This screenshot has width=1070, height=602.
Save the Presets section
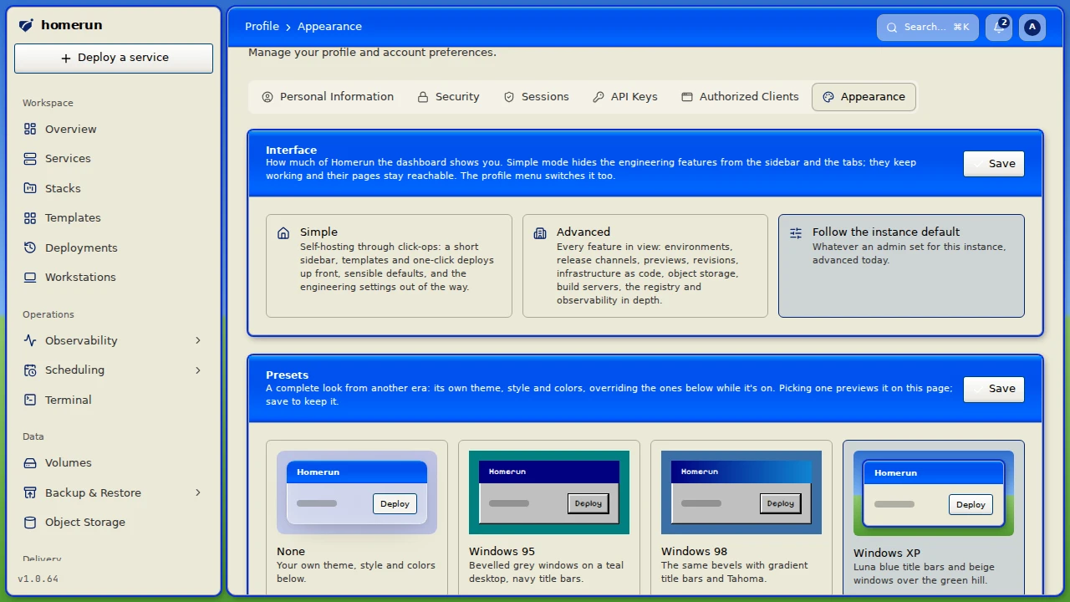(994, 389)
